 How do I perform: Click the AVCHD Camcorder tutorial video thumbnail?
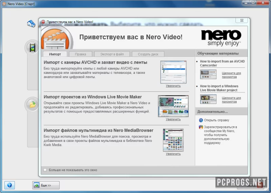pyautogui.click(x=208, y=74)
